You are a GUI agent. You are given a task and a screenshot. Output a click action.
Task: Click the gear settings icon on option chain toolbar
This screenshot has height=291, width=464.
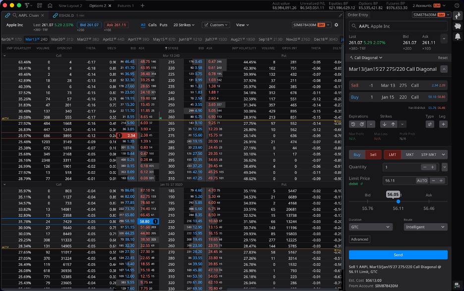336,25
